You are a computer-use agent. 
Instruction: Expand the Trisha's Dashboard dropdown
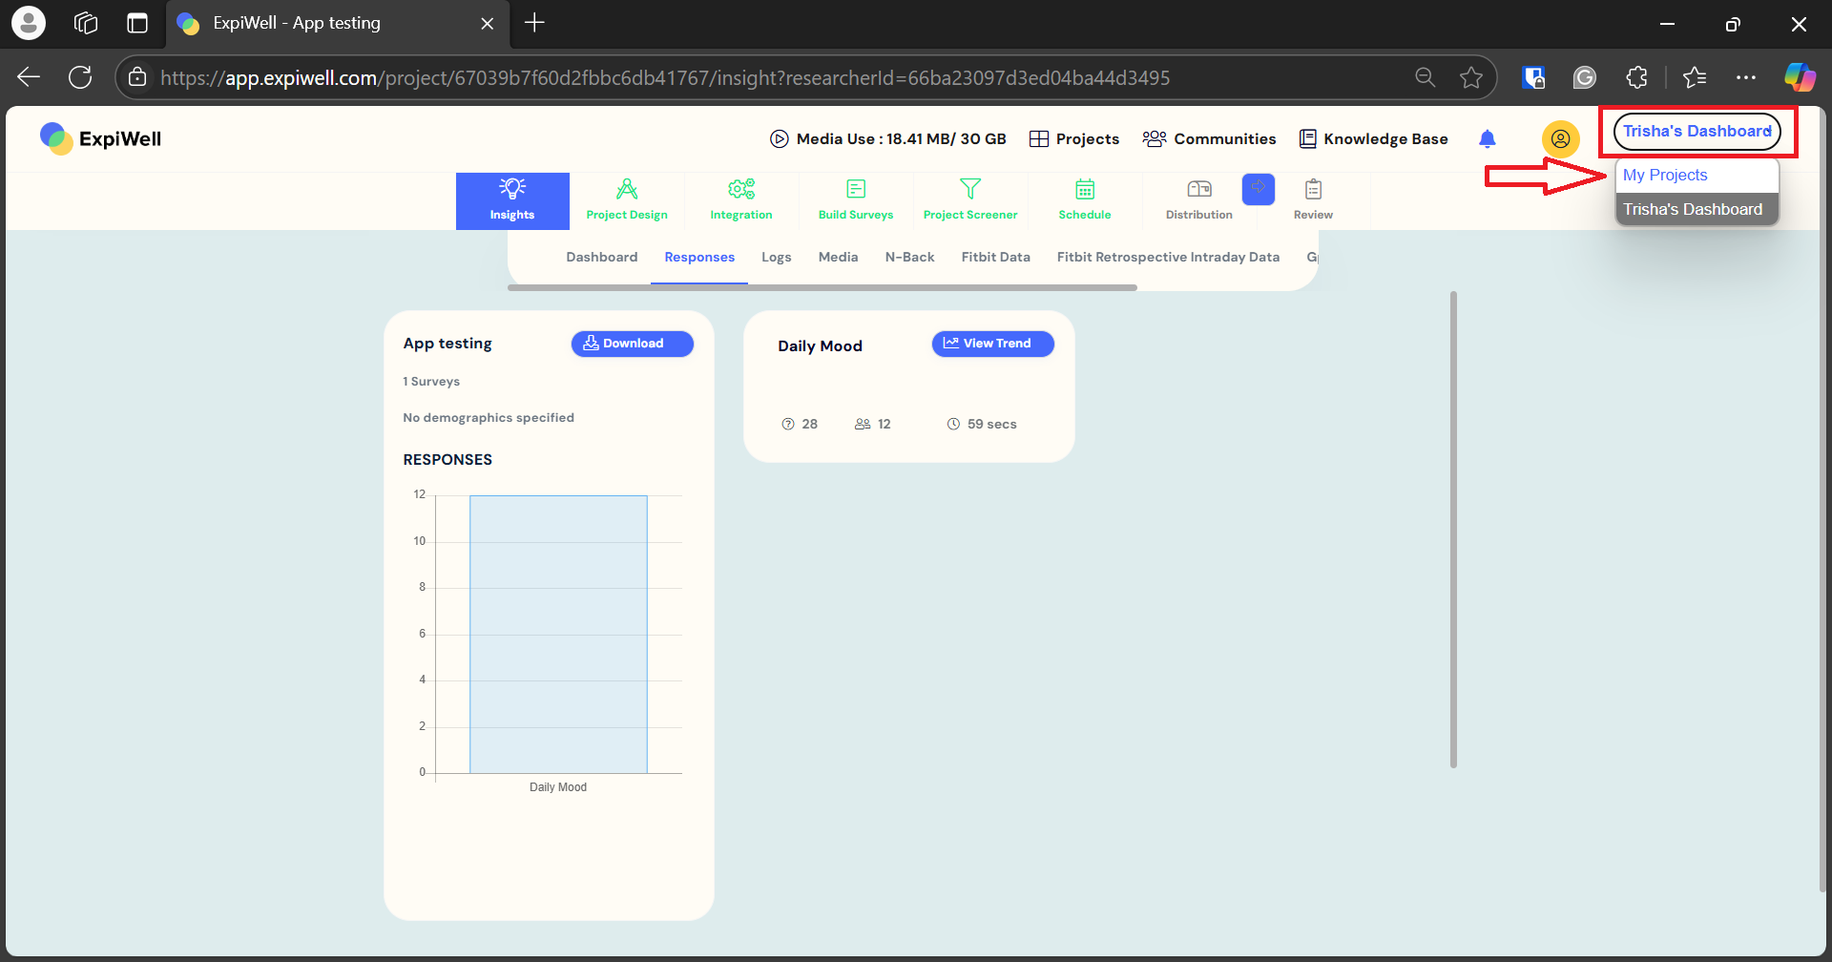pyautogui.click(x=1697, y=132)
